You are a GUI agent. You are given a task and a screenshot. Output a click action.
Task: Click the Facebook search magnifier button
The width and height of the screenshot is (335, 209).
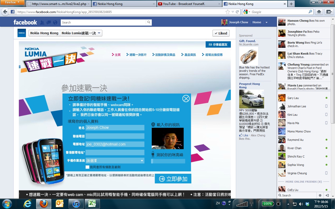(149, 22)
